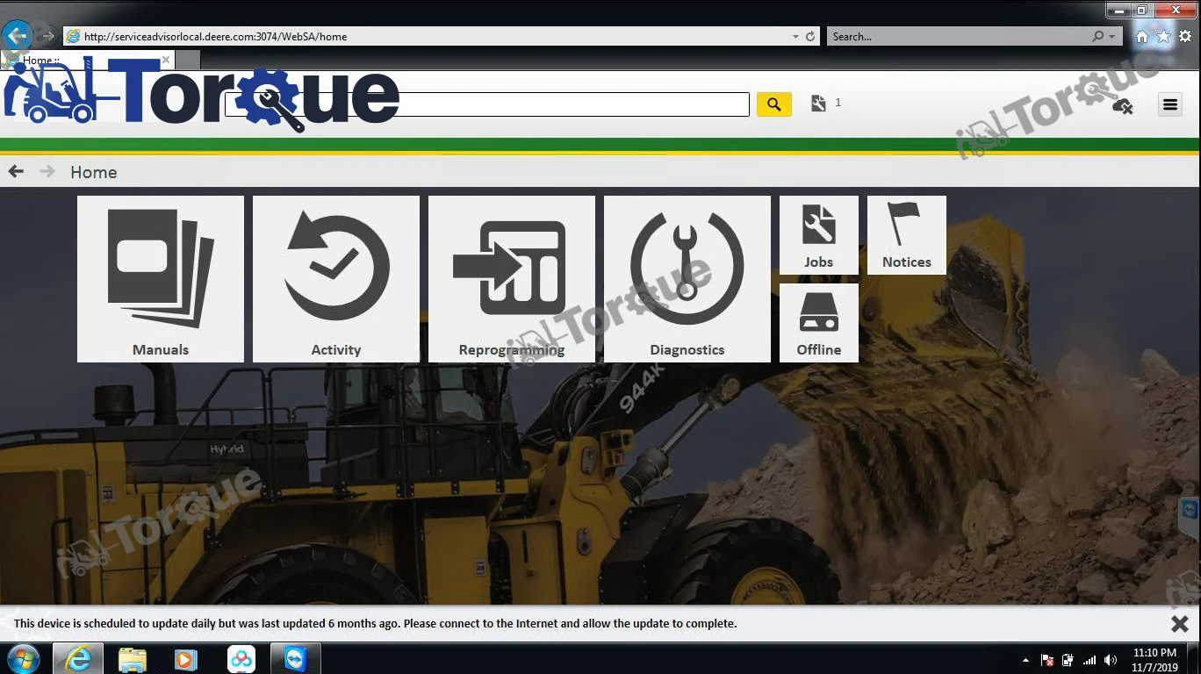Switch to the Home browser tab
The width and height of the screenshot is (1201, 674).
coord(88,60)
